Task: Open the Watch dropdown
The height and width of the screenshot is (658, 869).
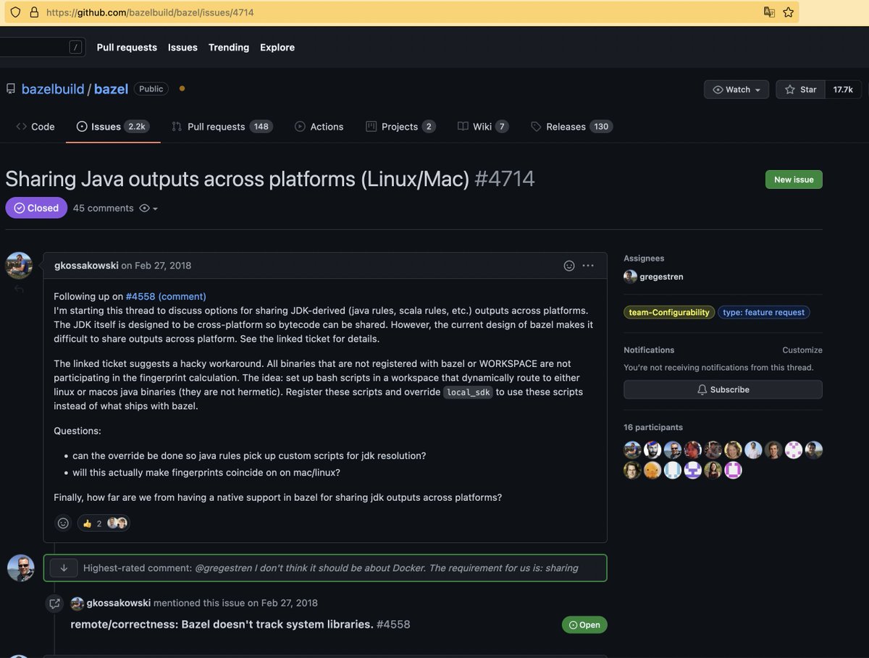Action: (736, 90)
